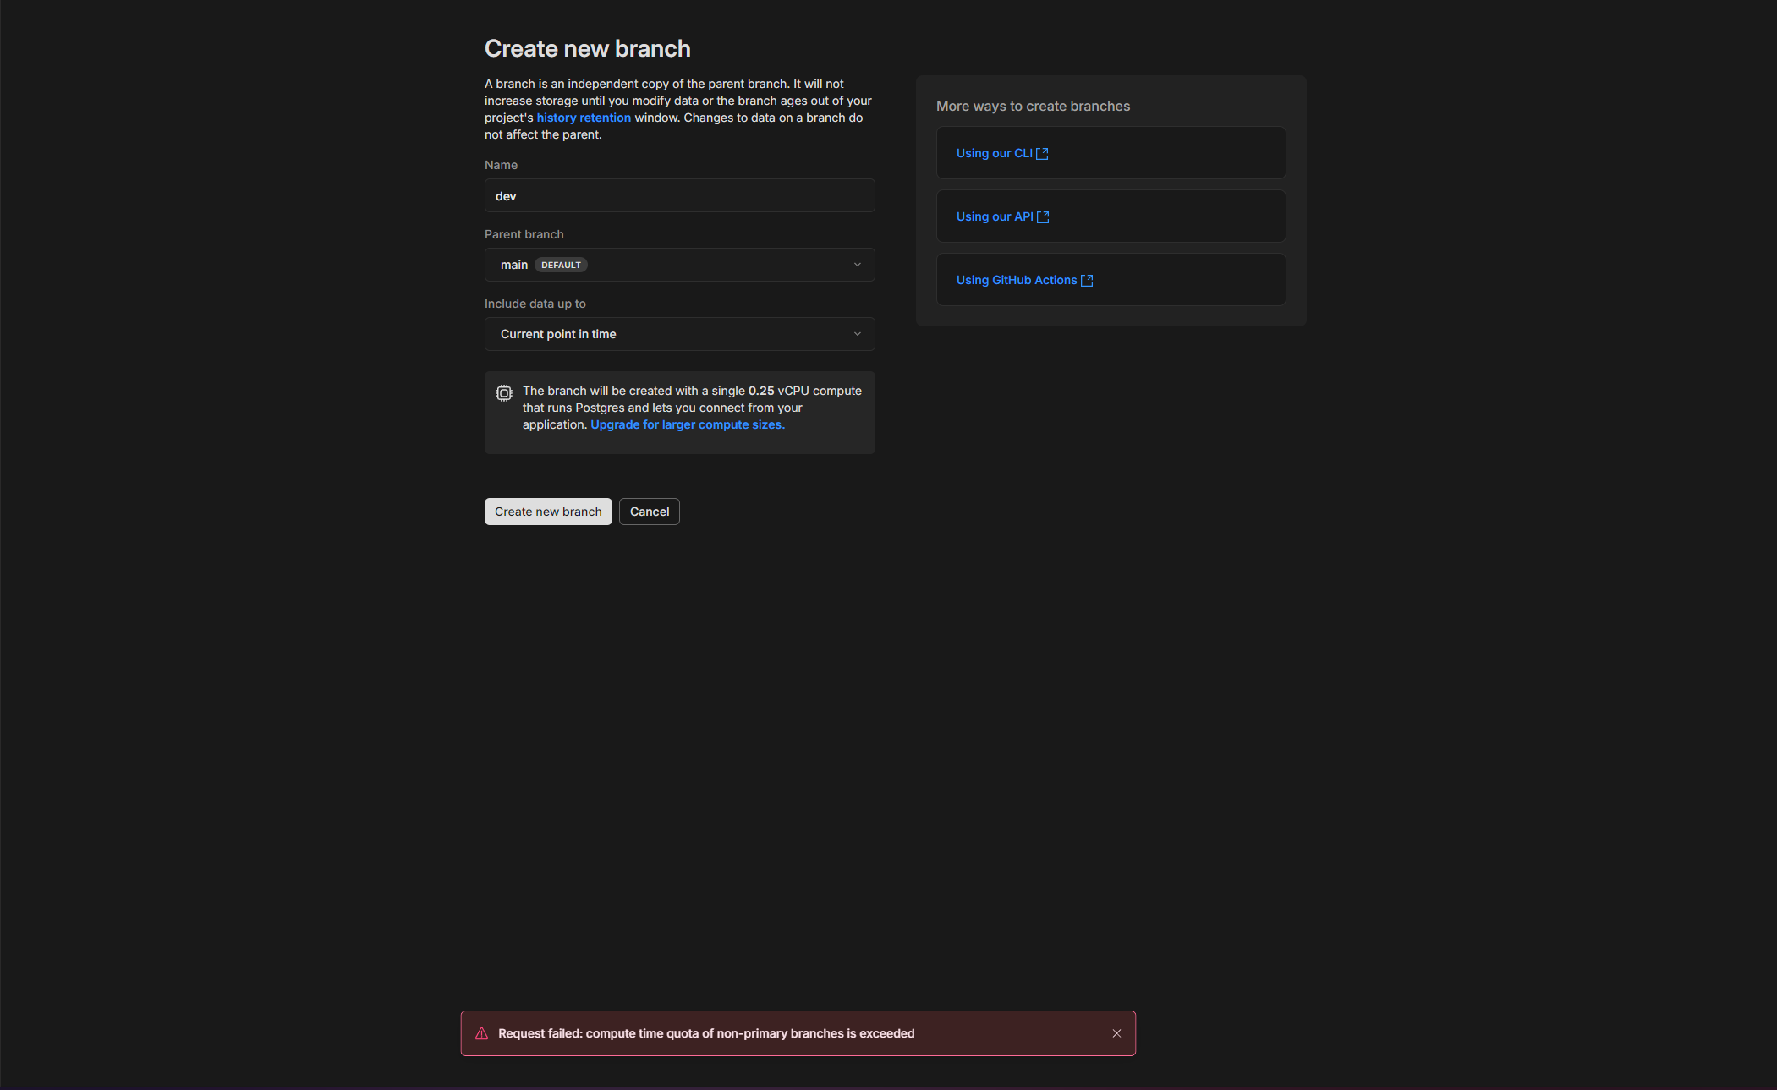This screenshot has height=1090, width=1777.
Task: Dismiss the Request failed error notification
Action: 1116,1033
